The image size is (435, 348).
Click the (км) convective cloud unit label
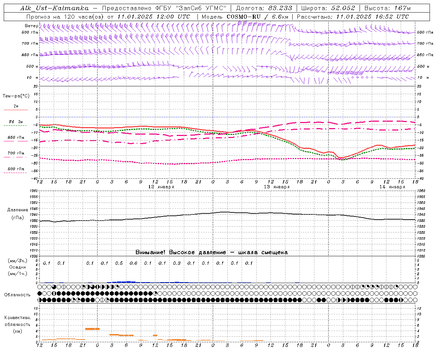(x=17, y=331)
